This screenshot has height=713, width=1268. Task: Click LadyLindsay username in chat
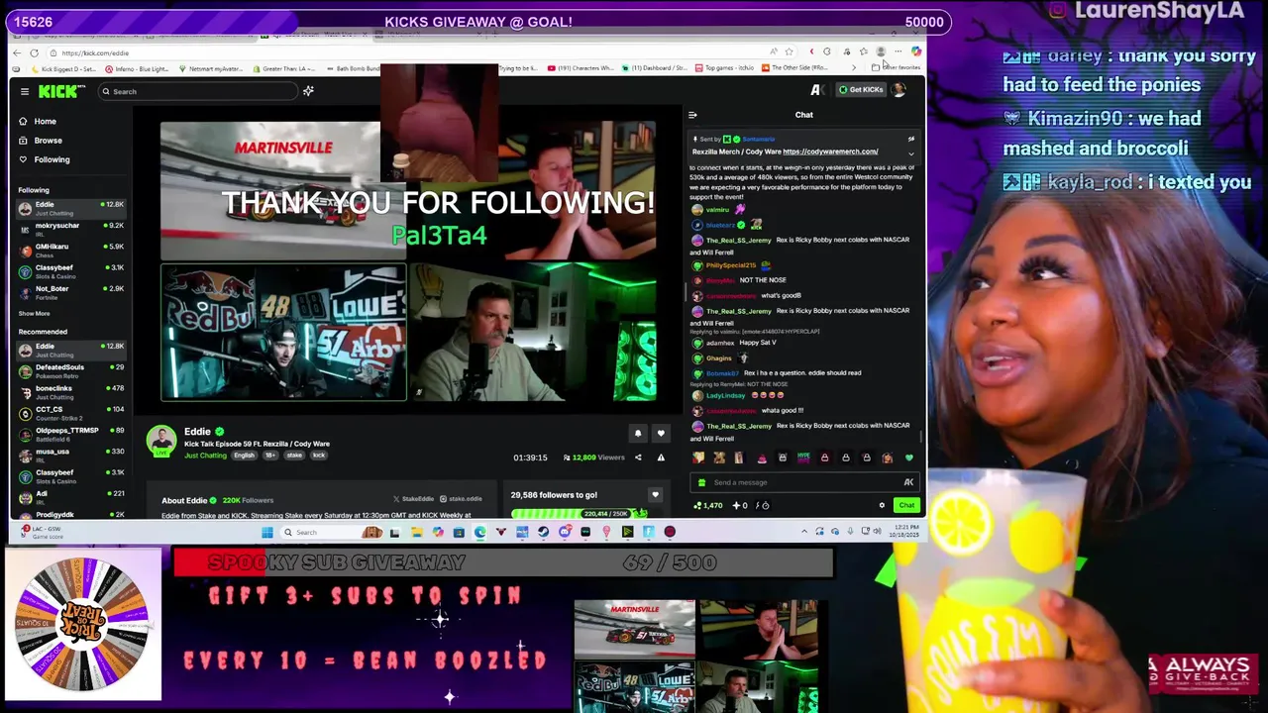pos(725,395)
